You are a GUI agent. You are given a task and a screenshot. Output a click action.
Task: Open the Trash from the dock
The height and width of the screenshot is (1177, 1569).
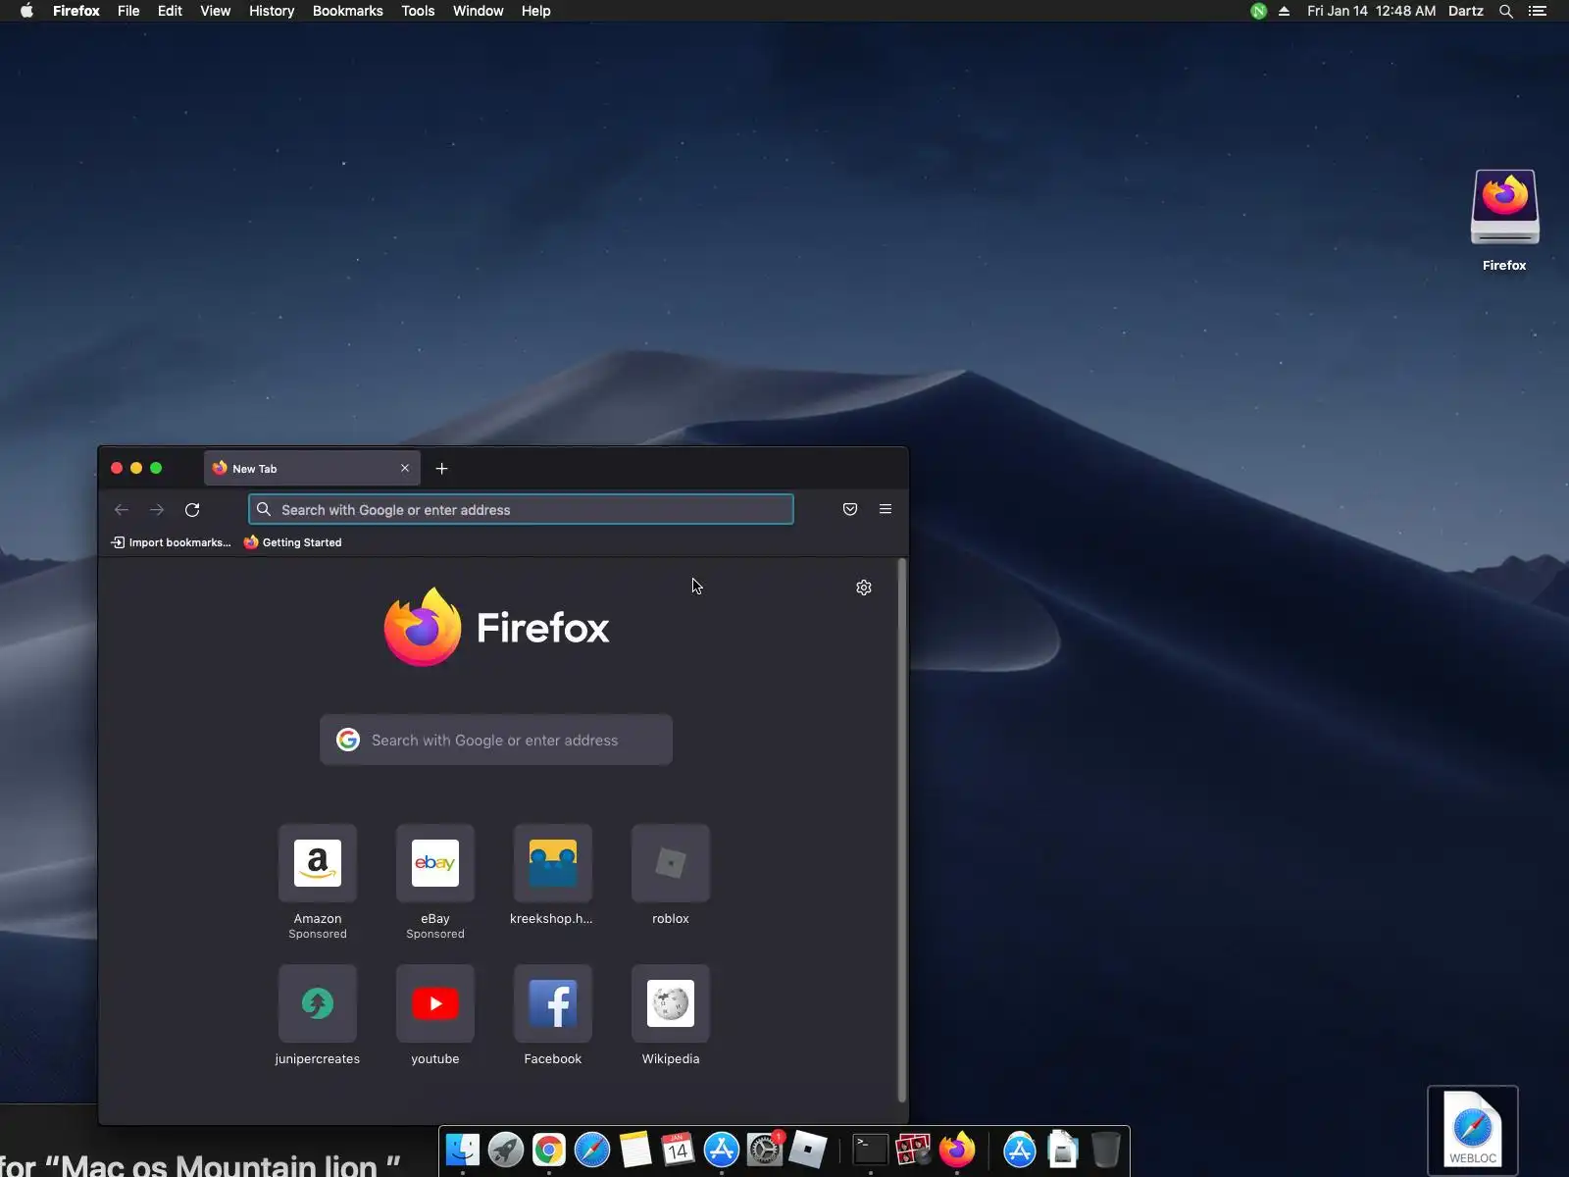coord(1105,1150)
